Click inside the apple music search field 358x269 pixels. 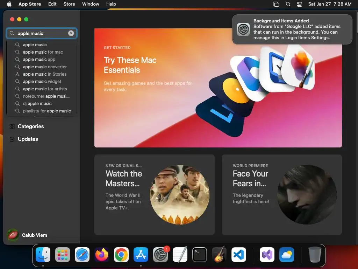tap(42, 33)
